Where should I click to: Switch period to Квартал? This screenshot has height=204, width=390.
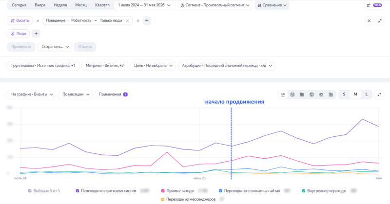[x=102, y=5]
